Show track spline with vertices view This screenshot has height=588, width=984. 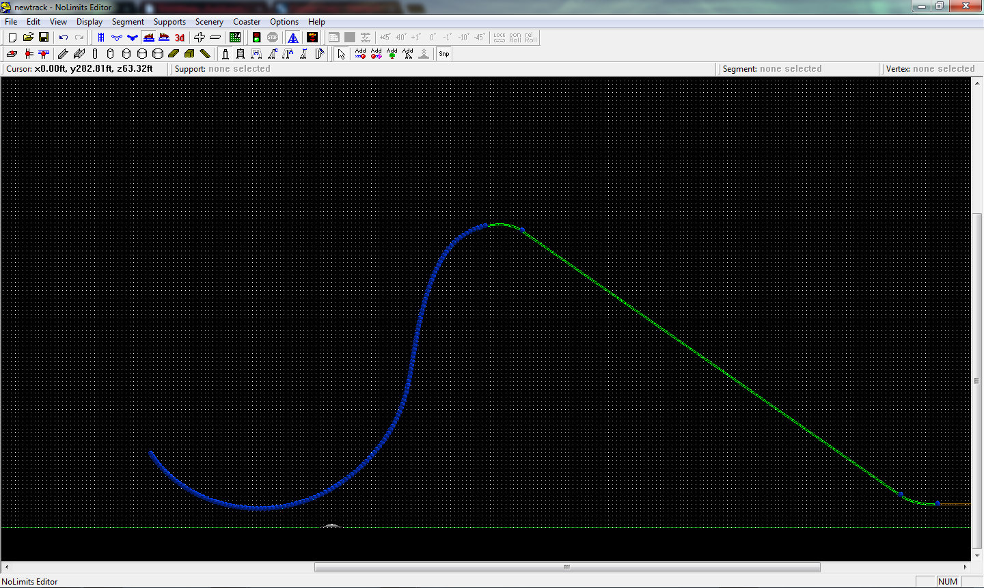pos(117,38)
